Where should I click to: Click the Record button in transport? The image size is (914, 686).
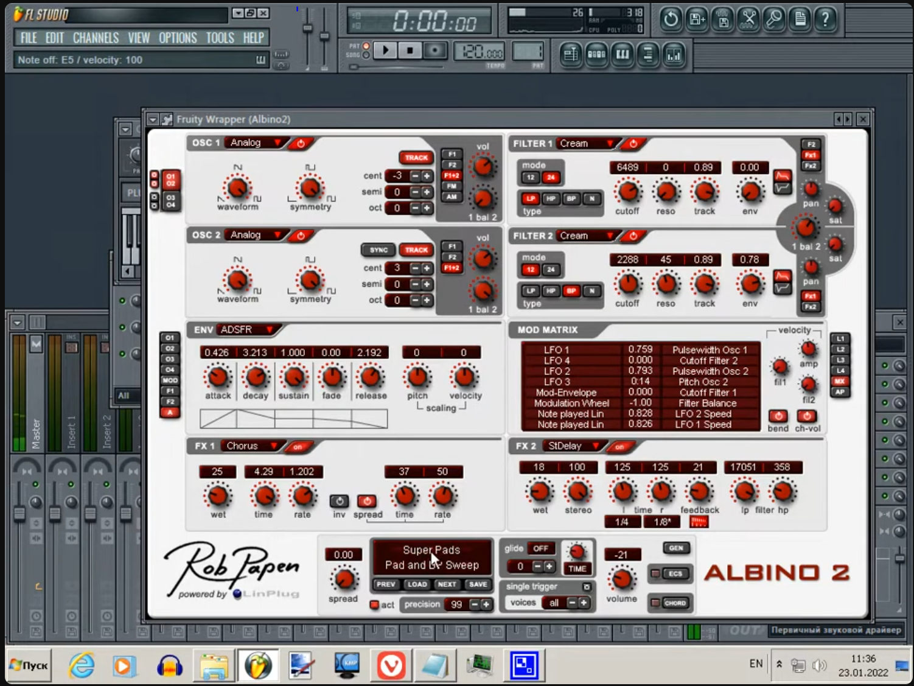[x=434, y=51]
